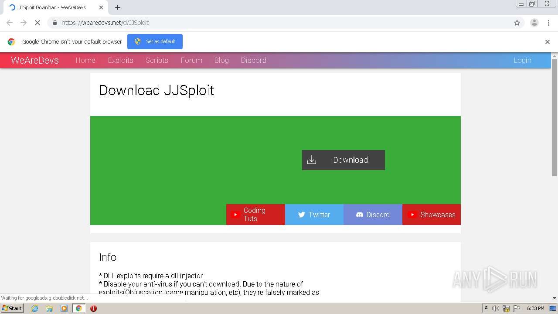558x314 pixels.
Task: Click the Disable your anti-virus note
Action: [209, 288]
